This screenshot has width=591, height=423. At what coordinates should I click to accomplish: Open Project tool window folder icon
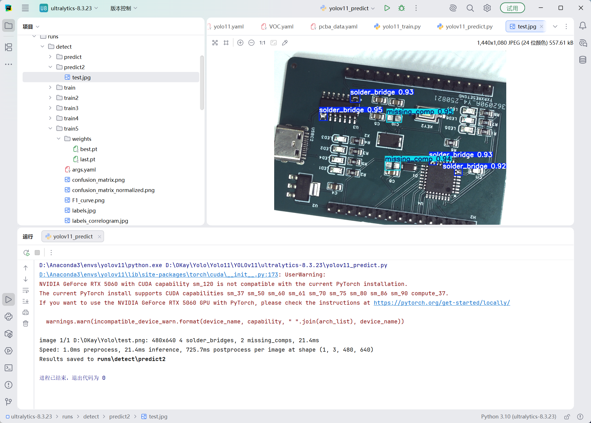9,26
